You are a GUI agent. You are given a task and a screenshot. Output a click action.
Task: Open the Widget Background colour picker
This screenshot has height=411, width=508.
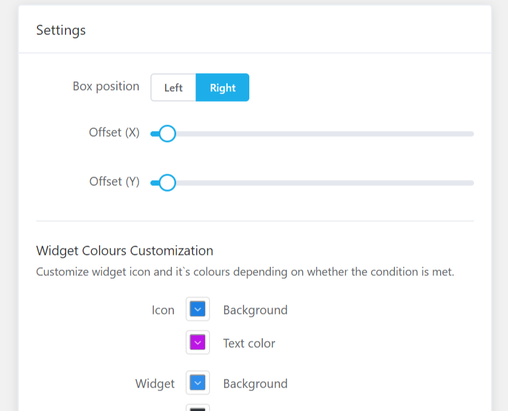[x=198, y=384]
